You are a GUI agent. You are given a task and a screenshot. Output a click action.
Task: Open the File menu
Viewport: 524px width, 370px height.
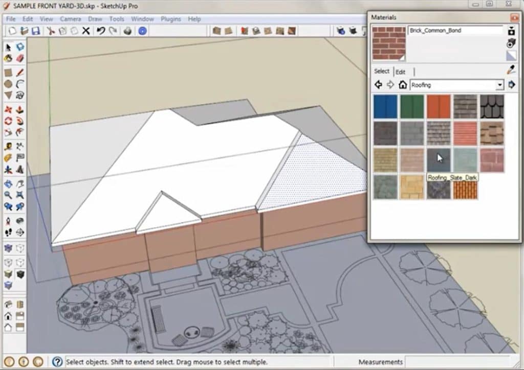(11, 19)
